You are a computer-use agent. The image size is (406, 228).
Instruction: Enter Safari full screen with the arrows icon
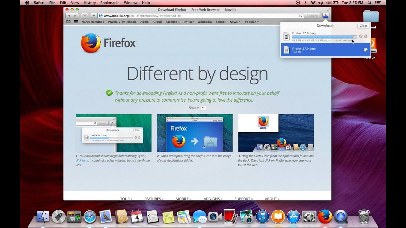point(328,10)
